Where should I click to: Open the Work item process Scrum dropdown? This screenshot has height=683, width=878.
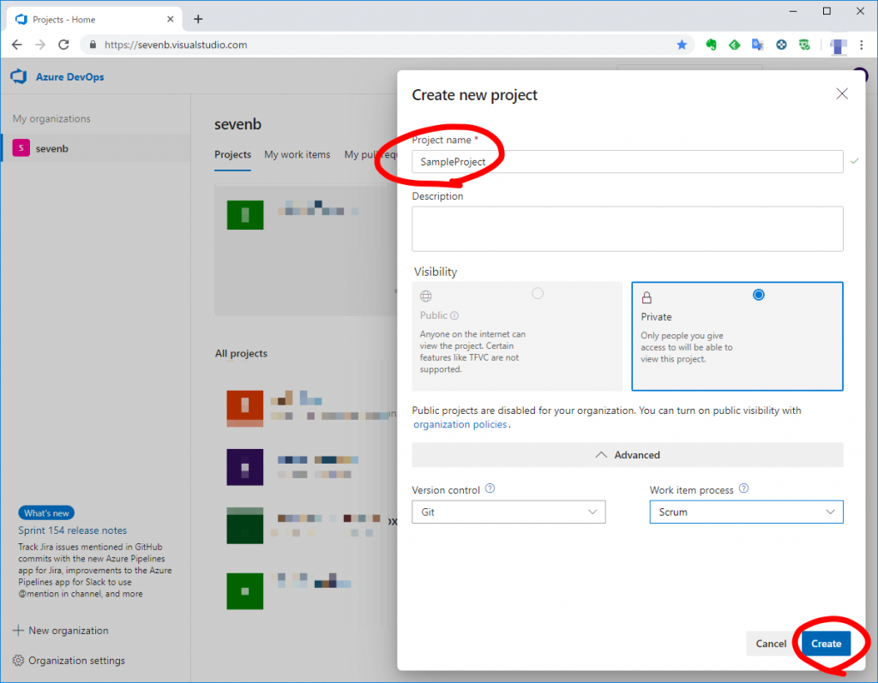(x=747, y=512)
